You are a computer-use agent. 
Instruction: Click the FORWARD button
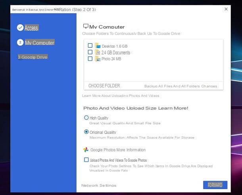pos(215,185)
